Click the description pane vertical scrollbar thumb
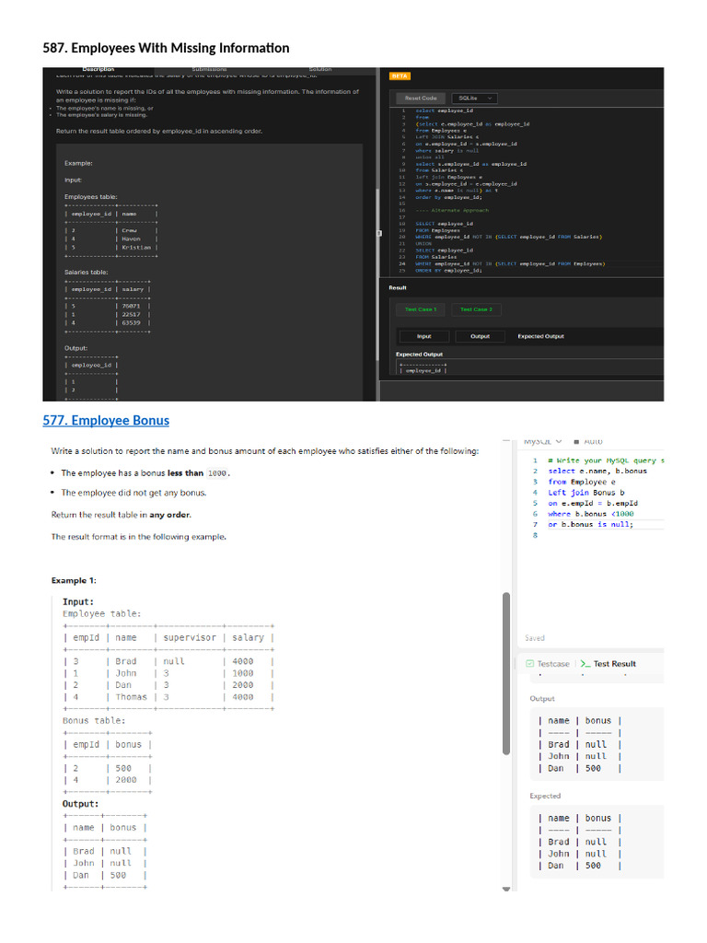Viewport: 707px width, 943px height. click(506, 673)
